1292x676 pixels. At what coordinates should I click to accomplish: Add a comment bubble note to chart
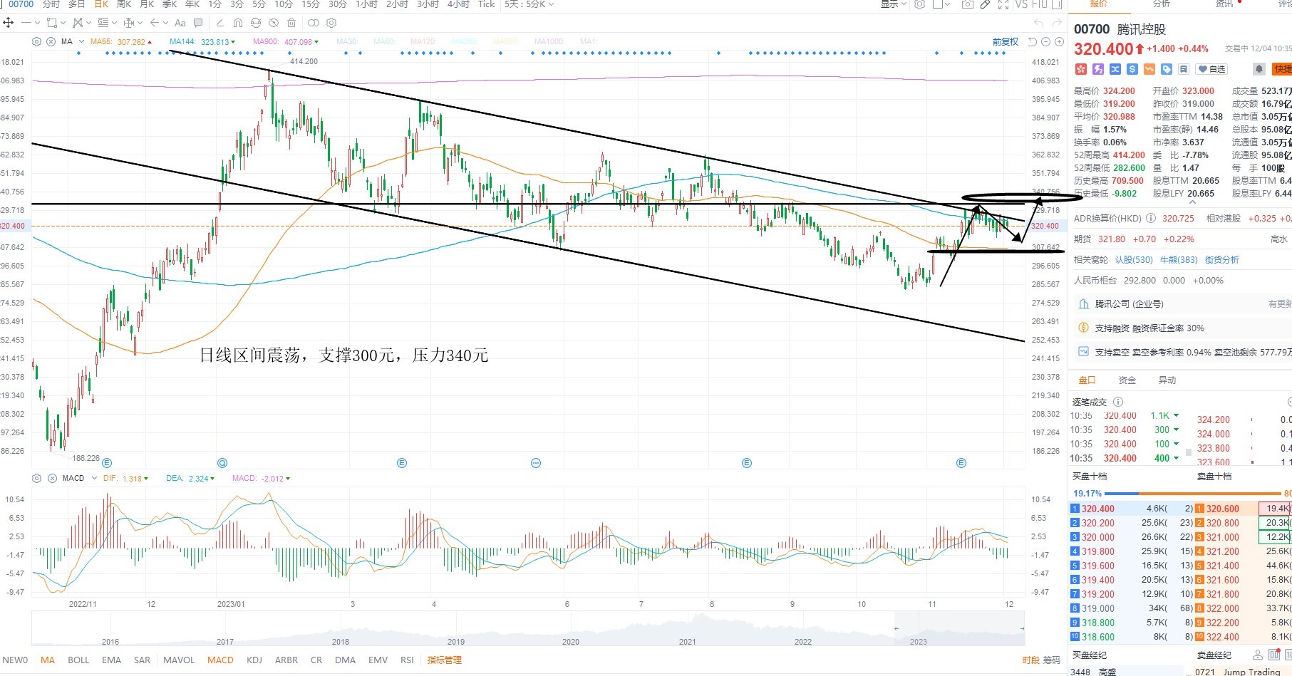coord(198,23)
